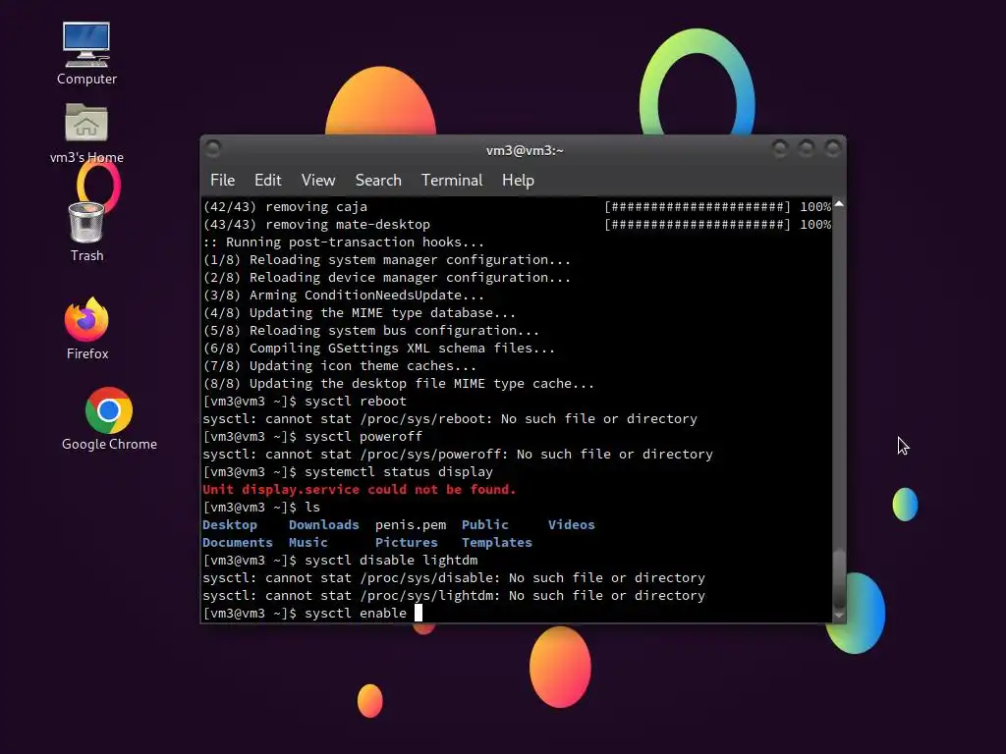
Task: Click the 'Videos' directory in ls output
Action: pyautogui.click(x=571, y=524)
